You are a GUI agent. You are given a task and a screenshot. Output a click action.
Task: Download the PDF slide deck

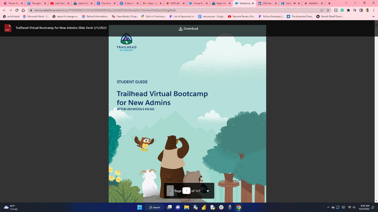pyautogui.click(x=188, y=28)
